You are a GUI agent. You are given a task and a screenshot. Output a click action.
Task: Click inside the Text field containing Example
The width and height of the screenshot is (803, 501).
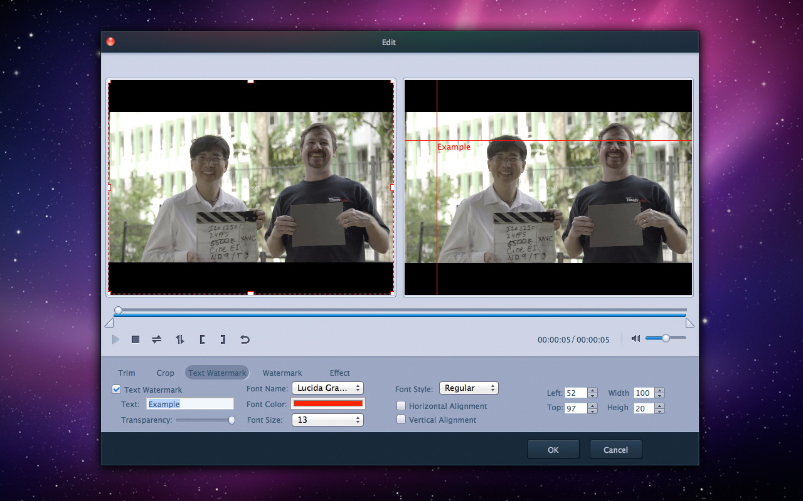click(189, 403)
